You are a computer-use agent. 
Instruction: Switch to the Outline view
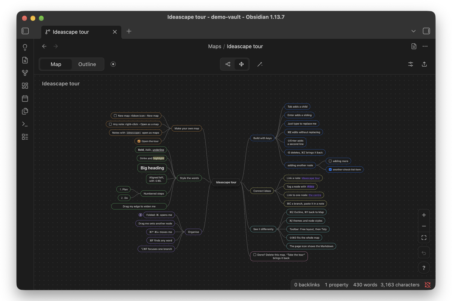pos(87,64)
